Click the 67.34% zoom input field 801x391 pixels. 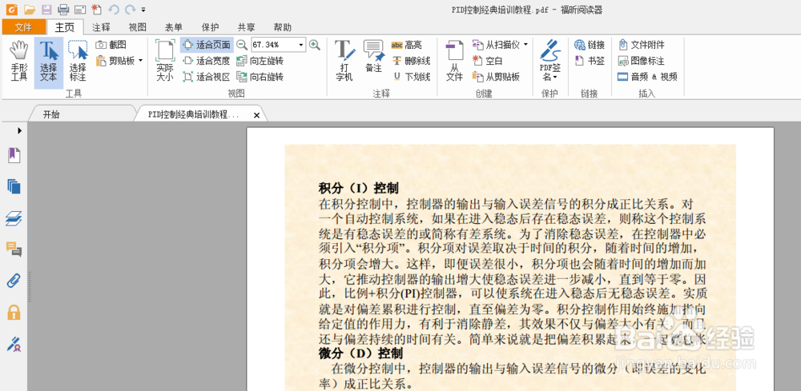click(274, 45)
